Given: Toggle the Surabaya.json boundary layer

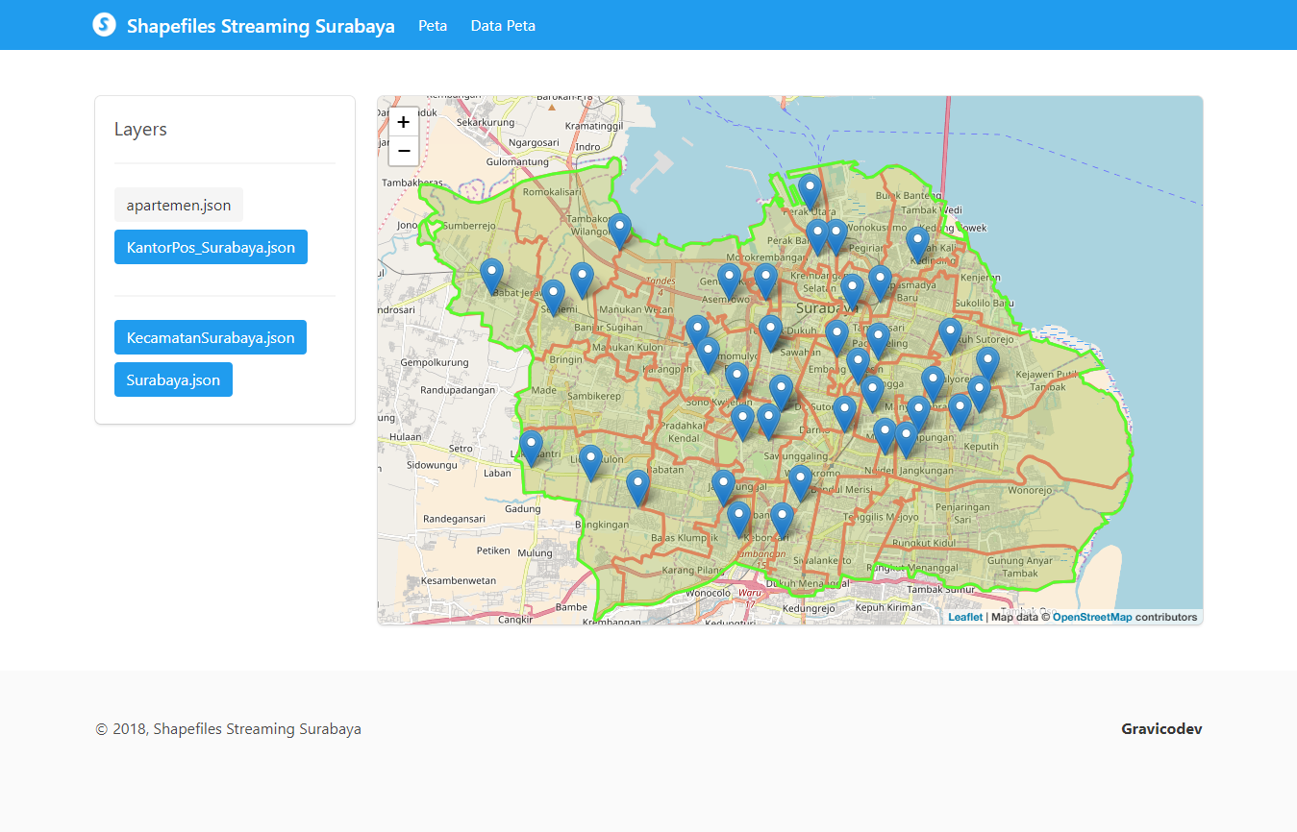Looking at the screenshot, I should 173,379.
